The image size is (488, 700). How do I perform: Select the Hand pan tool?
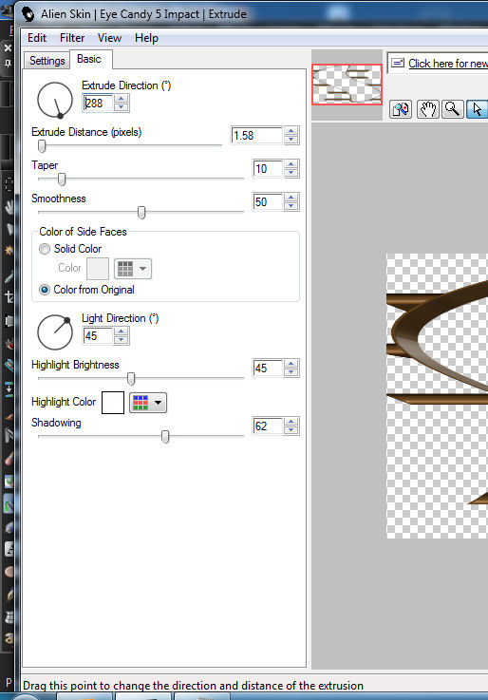tap(427, 109)
